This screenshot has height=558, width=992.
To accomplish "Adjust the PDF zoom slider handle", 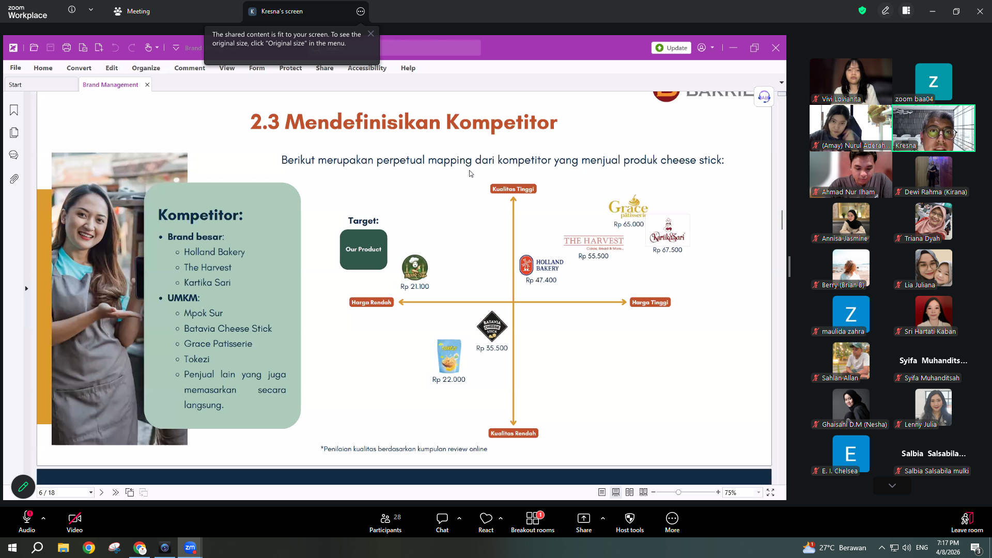I will tap(678, 492).
